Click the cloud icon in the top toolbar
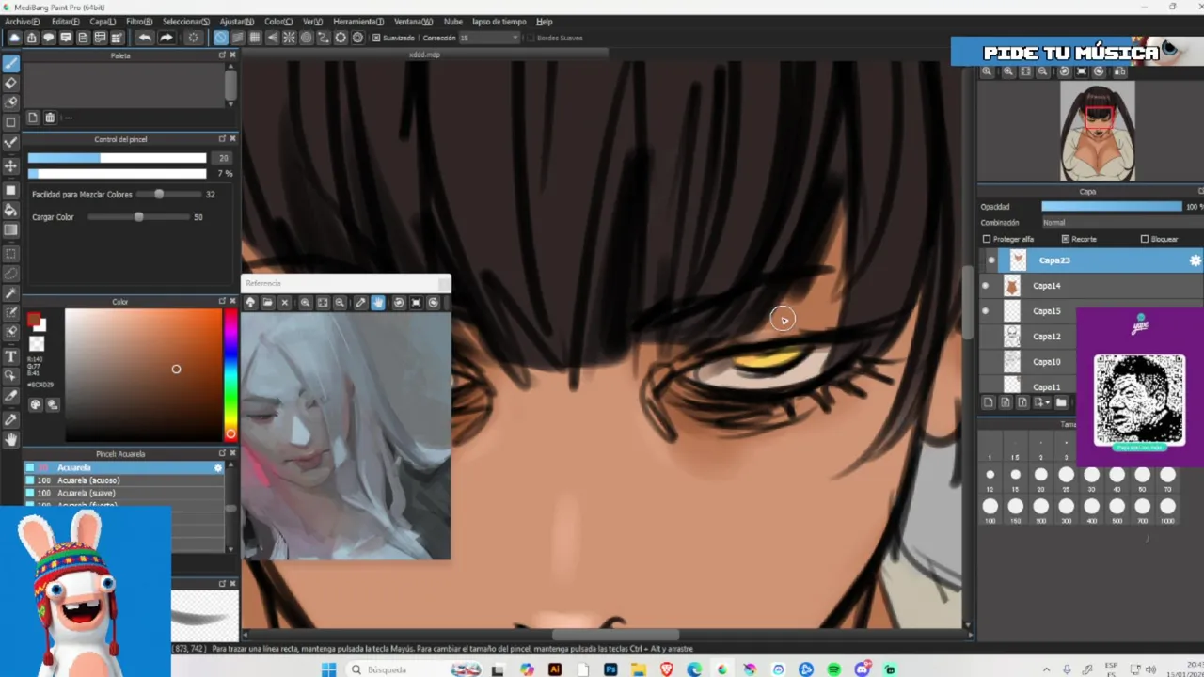The width and height of the screenshot is (1204, 677). click(14, 38)
